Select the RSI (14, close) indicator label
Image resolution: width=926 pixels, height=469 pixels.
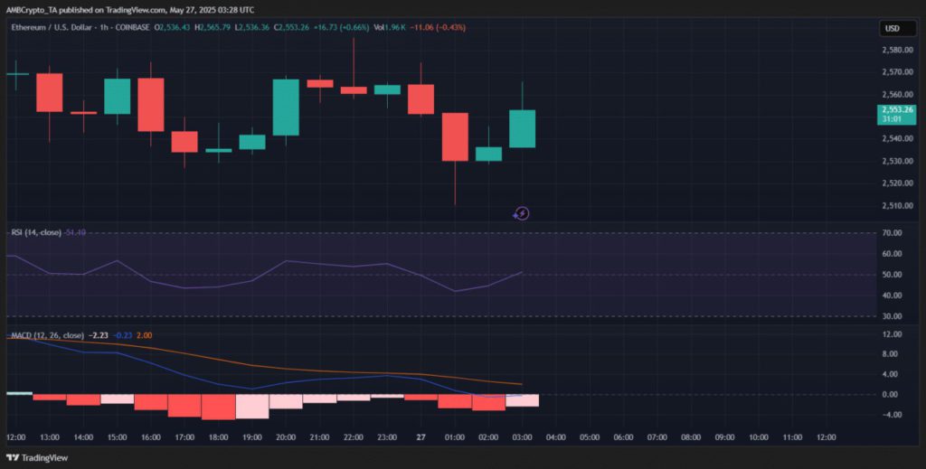pyautogui.click(x=35, y=232)
